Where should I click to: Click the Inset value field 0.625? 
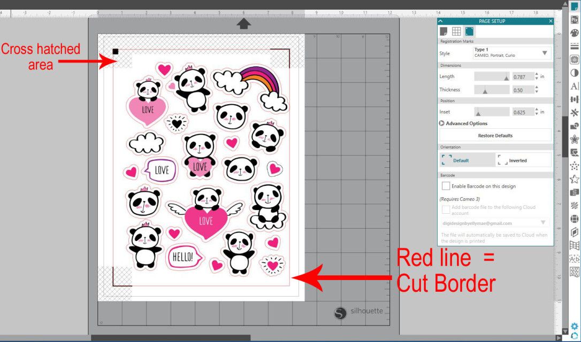coord(523,112)
